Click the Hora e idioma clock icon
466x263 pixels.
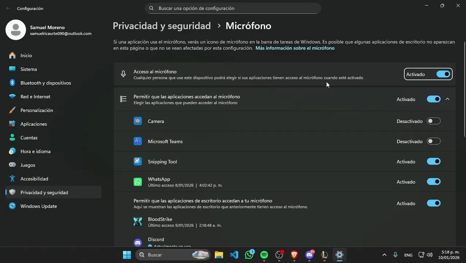pos(12,151)
